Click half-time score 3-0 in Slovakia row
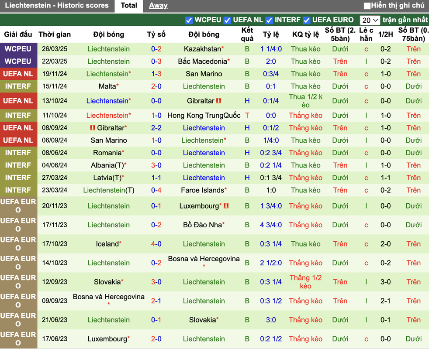 pos(385,282)
